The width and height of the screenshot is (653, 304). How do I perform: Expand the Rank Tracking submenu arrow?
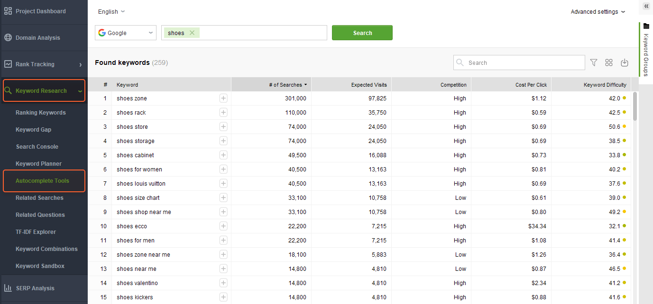pyautogui.click(x=81, y=64)
